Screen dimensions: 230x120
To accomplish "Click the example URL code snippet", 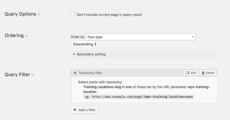I will tap(139, 97).
